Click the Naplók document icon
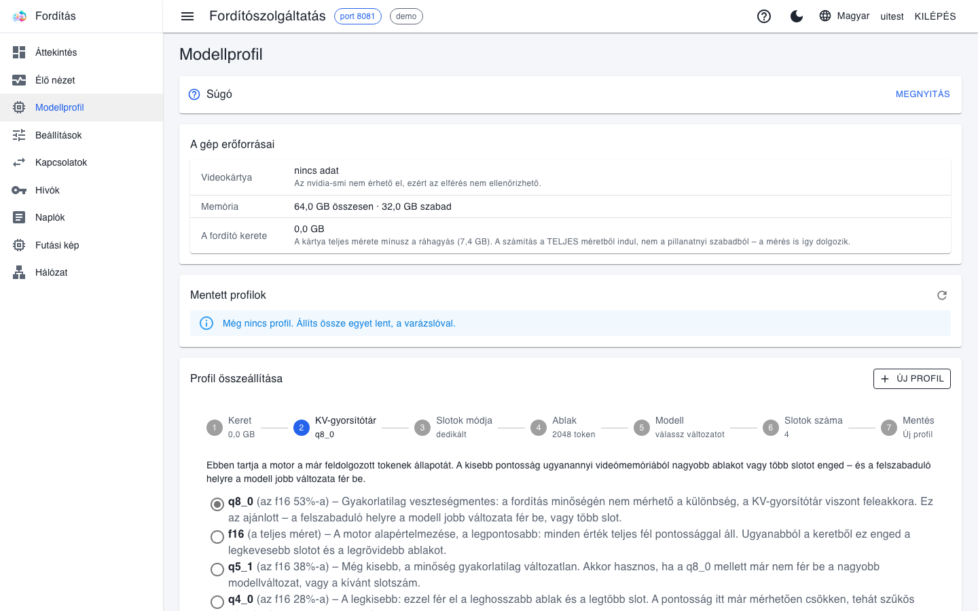Viewport: 978px width, 611px height. pos(19,217)
